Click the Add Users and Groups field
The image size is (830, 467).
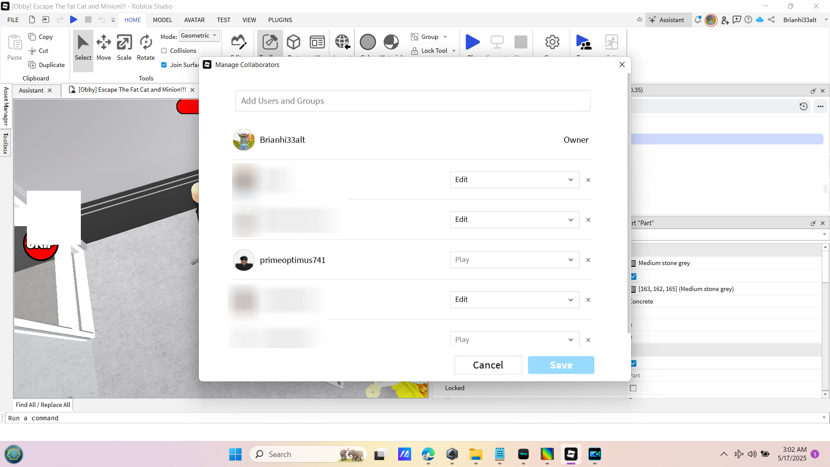pyautogui.click(x=412, y=101)
